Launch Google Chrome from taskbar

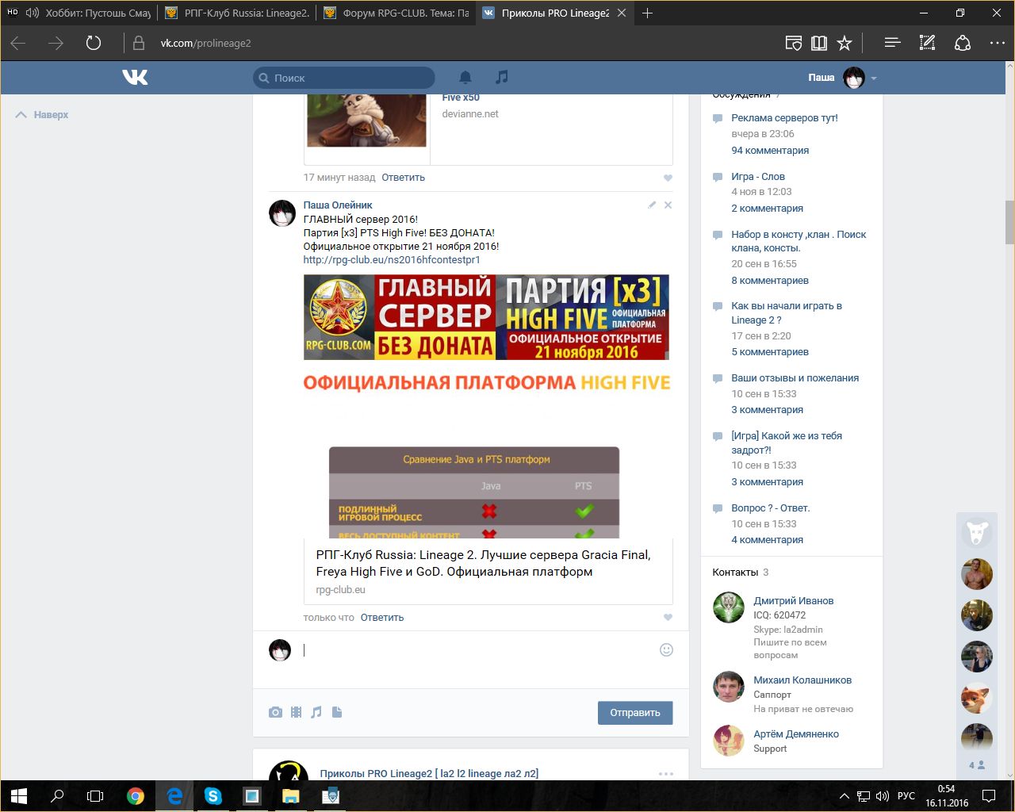136,796
